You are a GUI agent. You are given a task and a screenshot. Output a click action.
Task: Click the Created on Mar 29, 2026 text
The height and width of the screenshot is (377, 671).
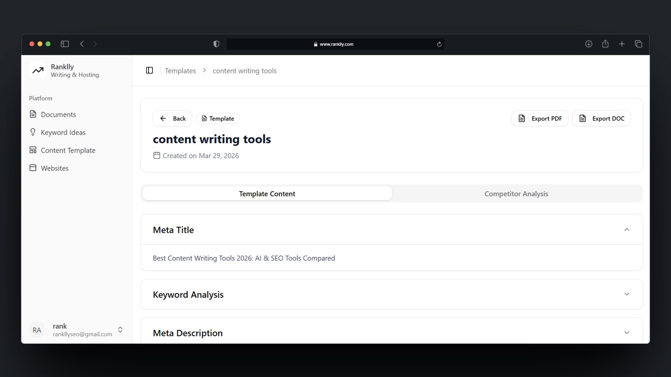click(x=201, y=156)
